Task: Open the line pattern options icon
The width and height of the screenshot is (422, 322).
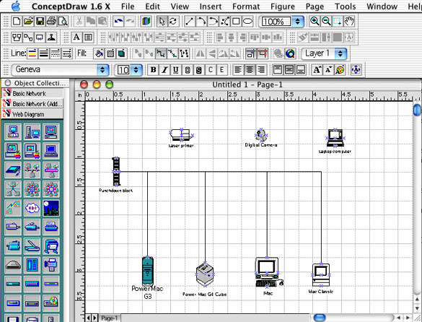Action: [x=56, y=53]
